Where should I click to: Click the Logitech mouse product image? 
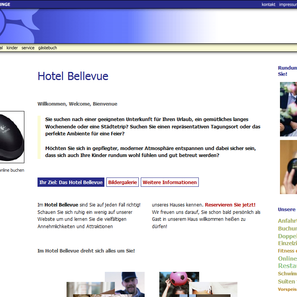click(12, 137)
